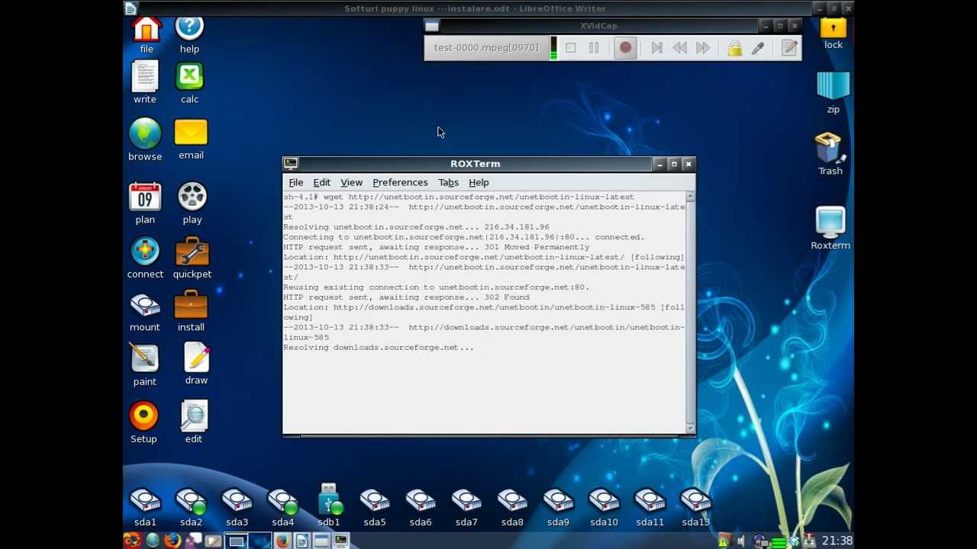Open the email desktop icon
This screenshot has width=977, height=549.
[191, 139]
